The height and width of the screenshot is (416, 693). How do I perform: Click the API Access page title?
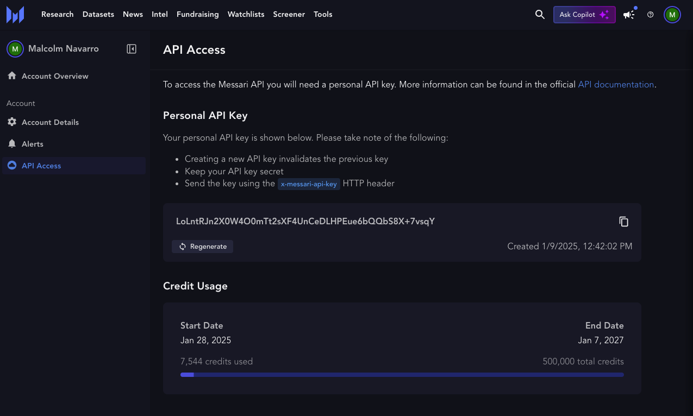194,50
